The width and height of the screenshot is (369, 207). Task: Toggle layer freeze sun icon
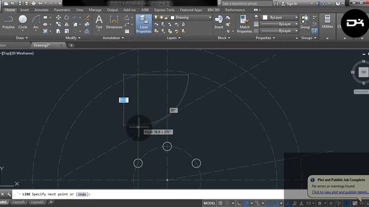point(161,17)
